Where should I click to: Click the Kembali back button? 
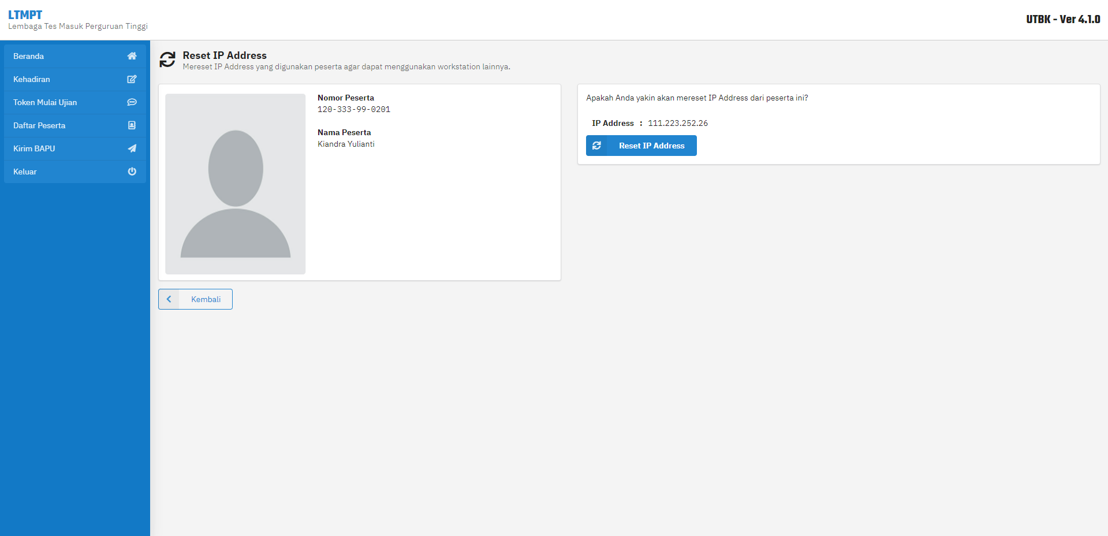(195, 299)
